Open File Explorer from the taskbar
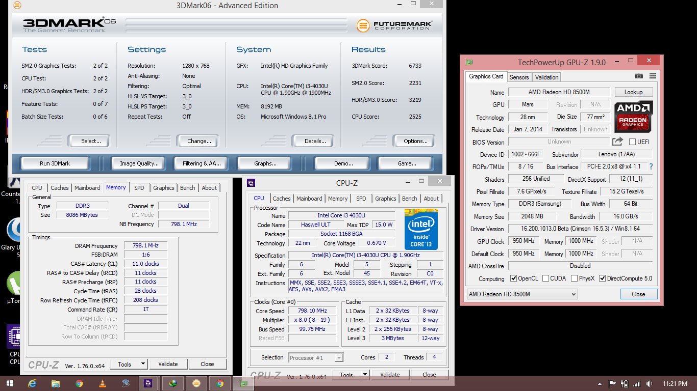Viewport: 697px width, 391px height. point(56,383)
